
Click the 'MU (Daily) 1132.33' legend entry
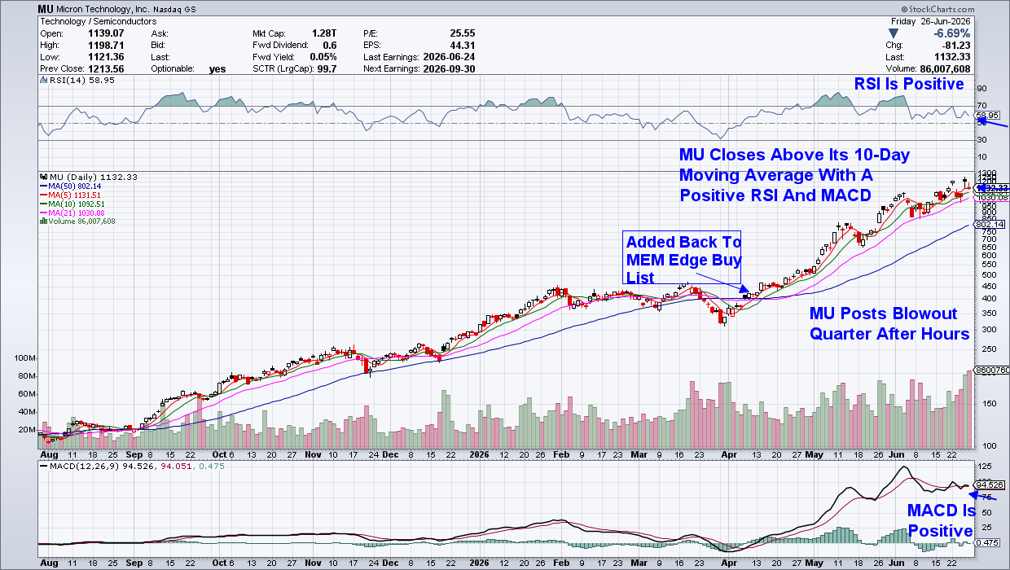coord(89,177)
